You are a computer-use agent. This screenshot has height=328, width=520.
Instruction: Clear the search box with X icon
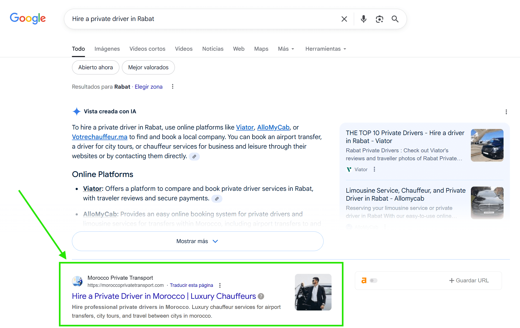tap(344, 19)
